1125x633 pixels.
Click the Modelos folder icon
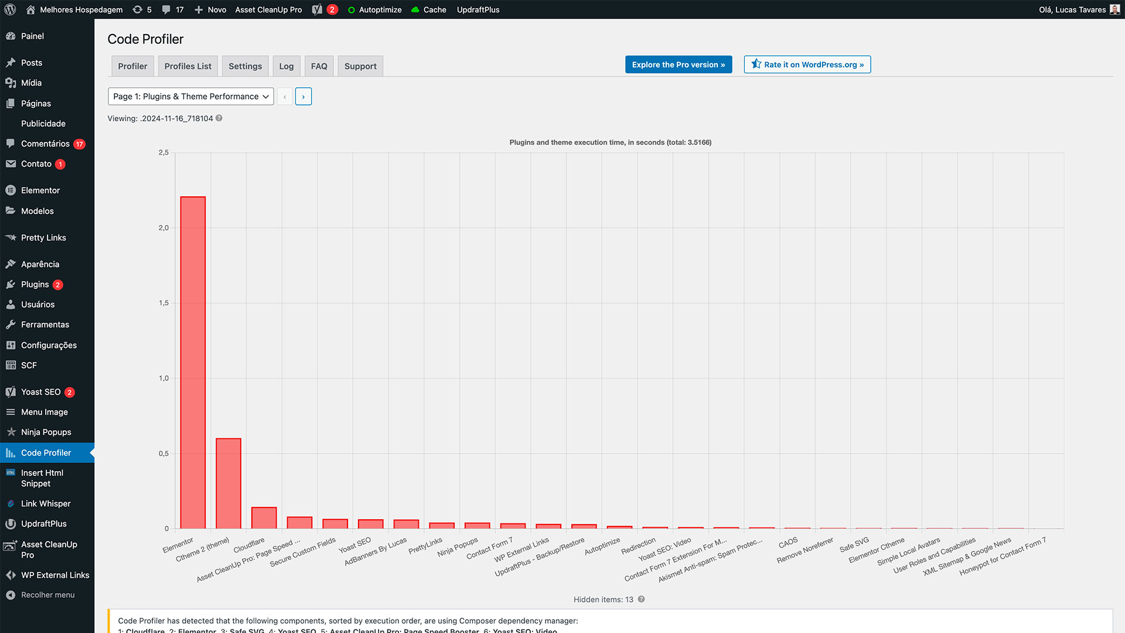tap(11, 210)
